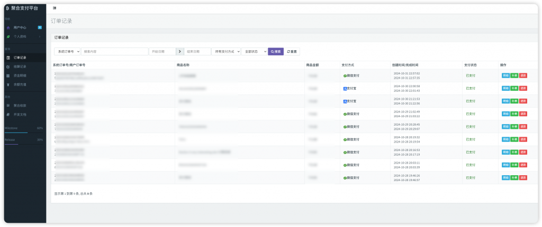Click the Release 35% progress bar
The image size is (542, 227).
24,144
